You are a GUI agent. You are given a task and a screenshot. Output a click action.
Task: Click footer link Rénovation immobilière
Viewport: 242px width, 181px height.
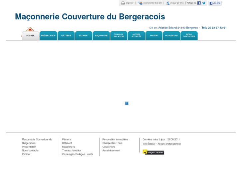(x=115, y=139)
